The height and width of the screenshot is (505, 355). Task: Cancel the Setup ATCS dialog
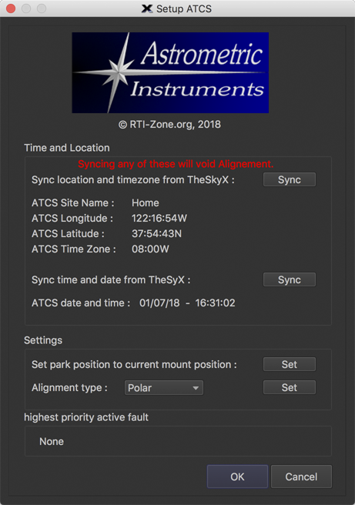pos(301,477)
